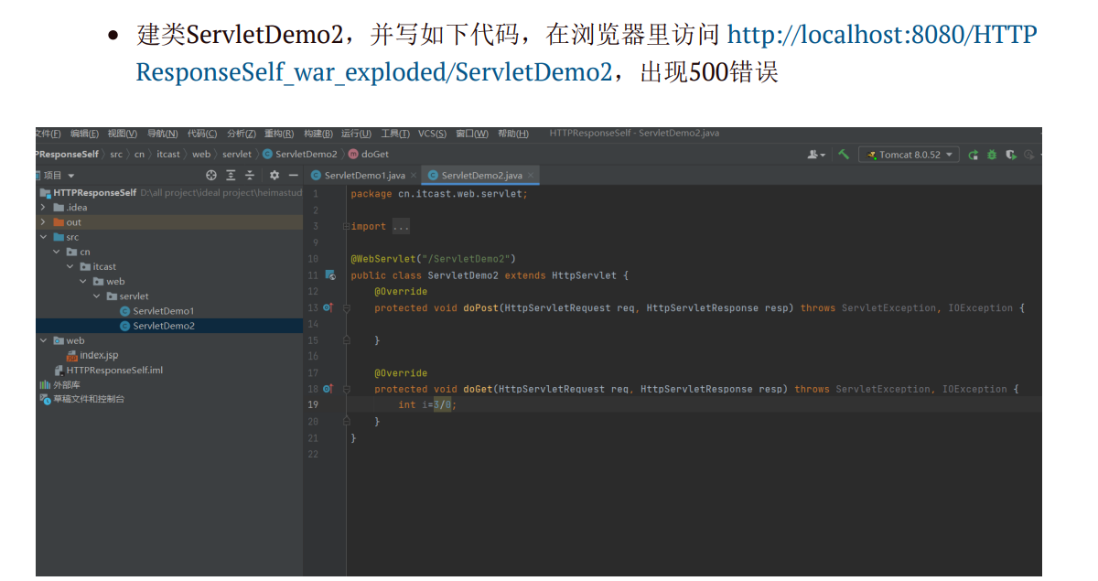The width and height of the screenshot is (1098, 581).
Task: Click Expand All icon in project panel
Action: 231,176
